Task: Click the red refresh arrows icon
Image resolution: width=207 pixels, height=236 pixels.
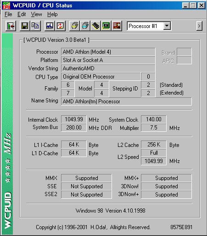Action: [60, 26]
